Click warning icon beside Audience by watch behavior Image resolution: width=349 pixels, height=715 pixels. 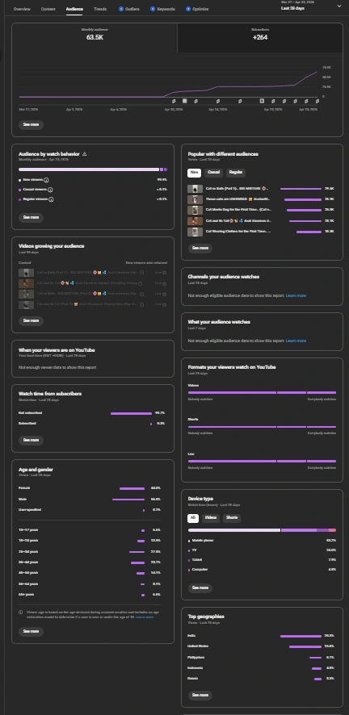pos(84,154)
